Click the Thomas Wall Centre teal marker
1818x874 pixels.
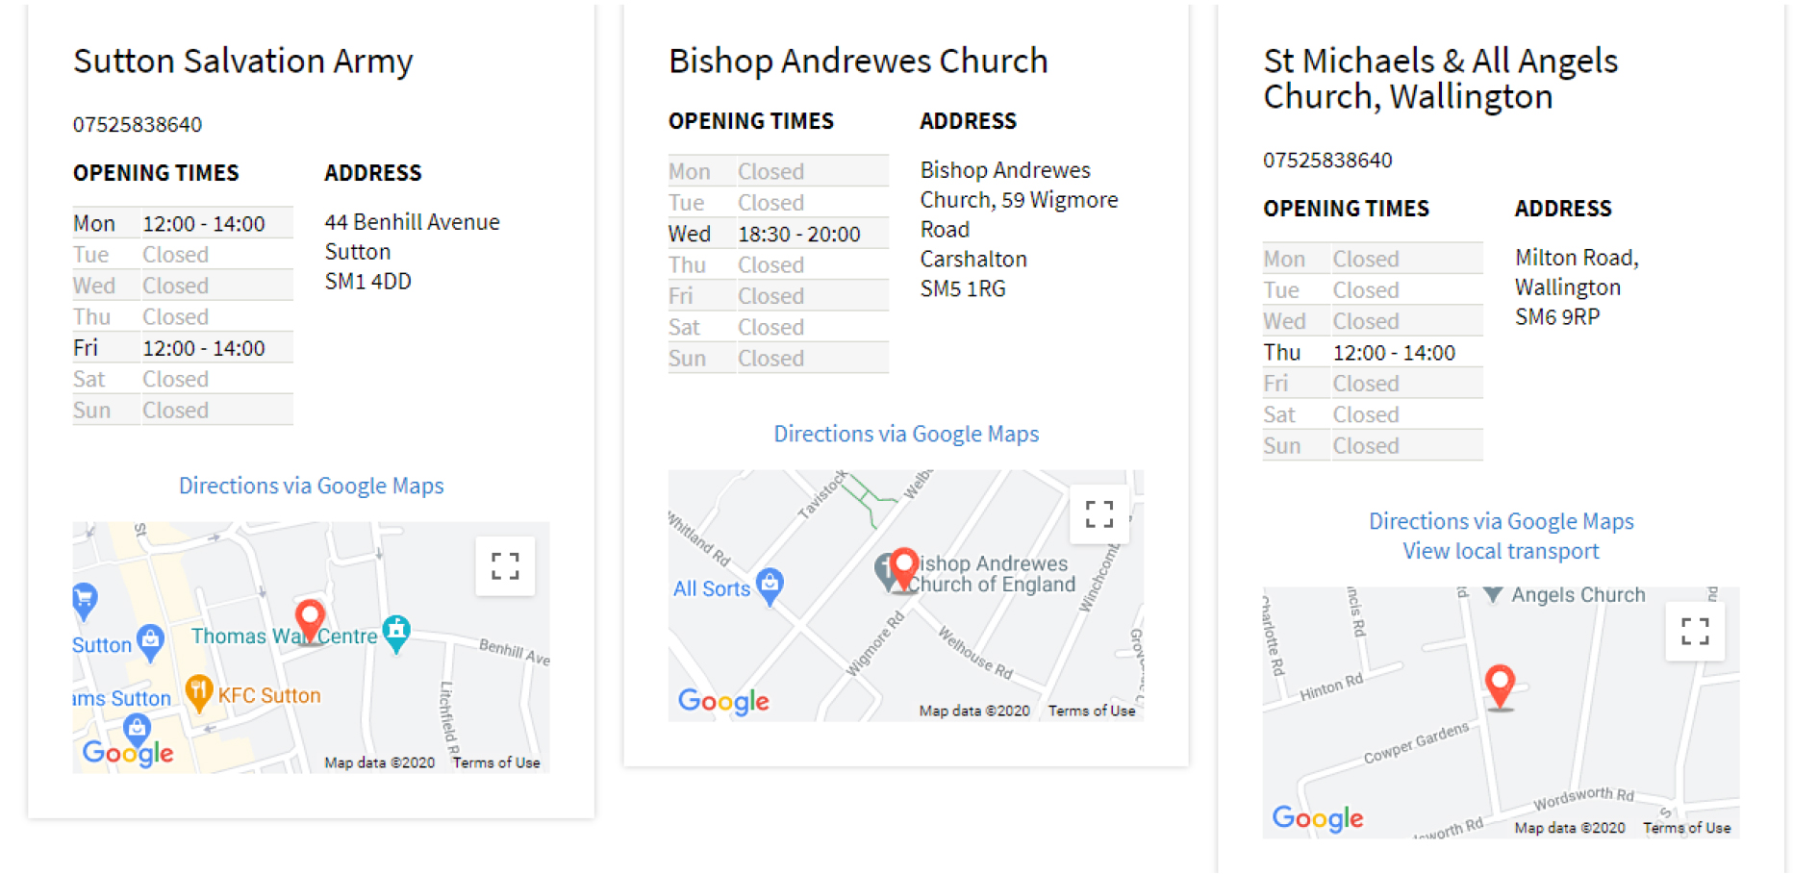pos(396,634)
